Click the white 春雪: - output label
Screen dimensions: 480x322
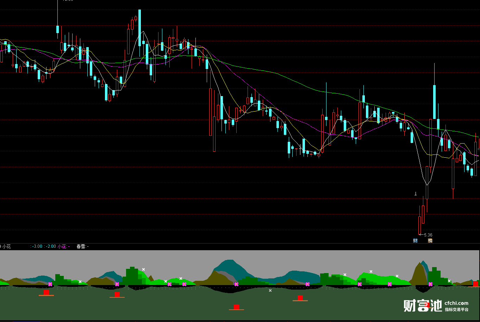click(82, 246)
